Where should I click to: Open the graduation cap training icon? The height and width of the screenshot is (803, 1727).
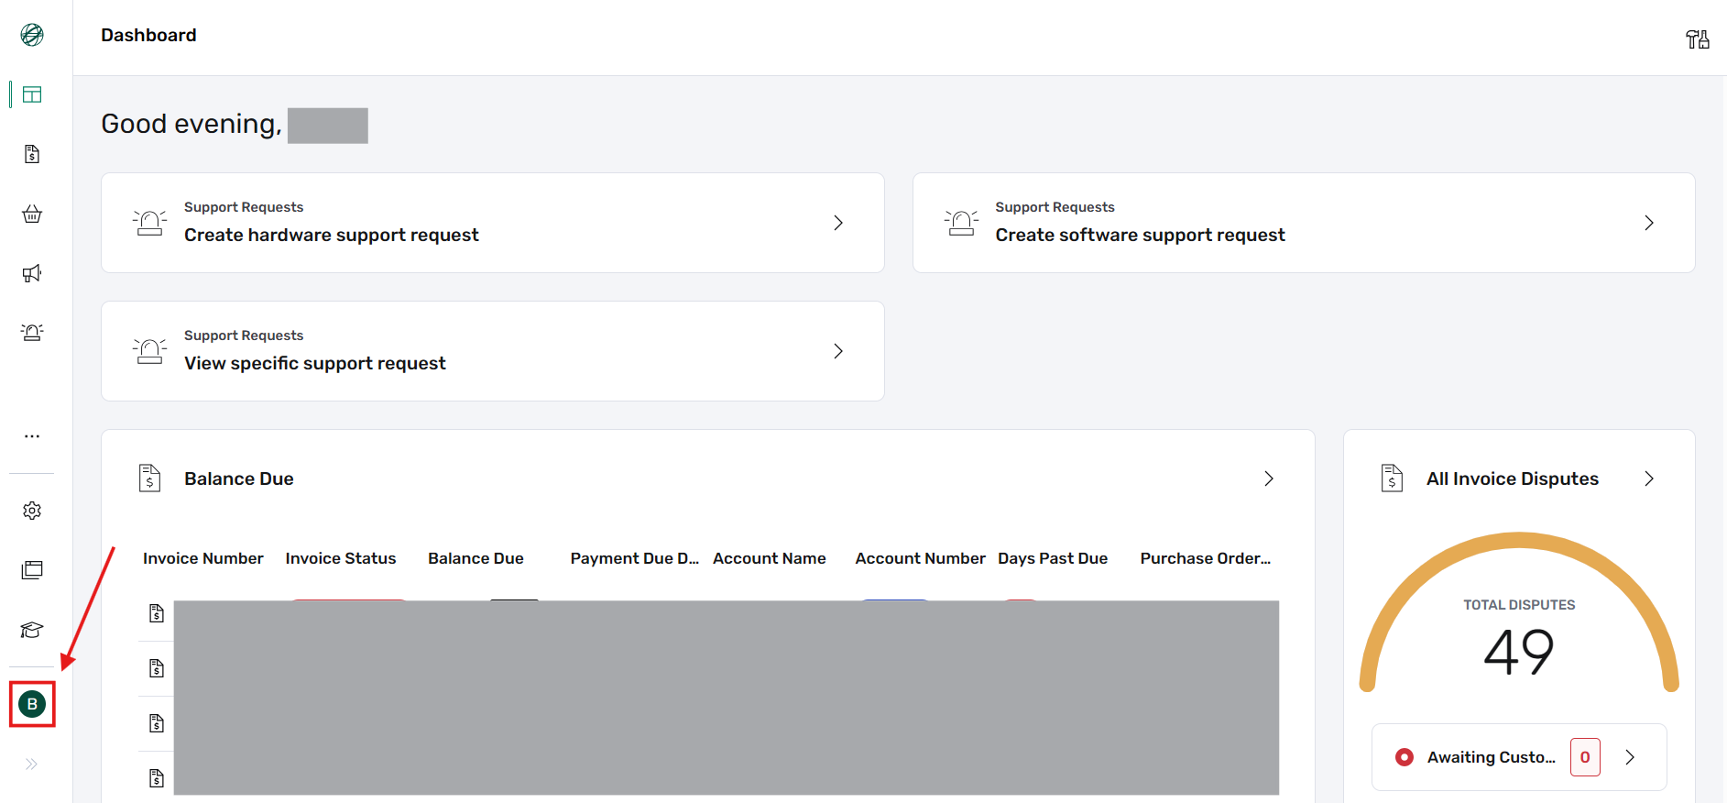click(32, 630)
